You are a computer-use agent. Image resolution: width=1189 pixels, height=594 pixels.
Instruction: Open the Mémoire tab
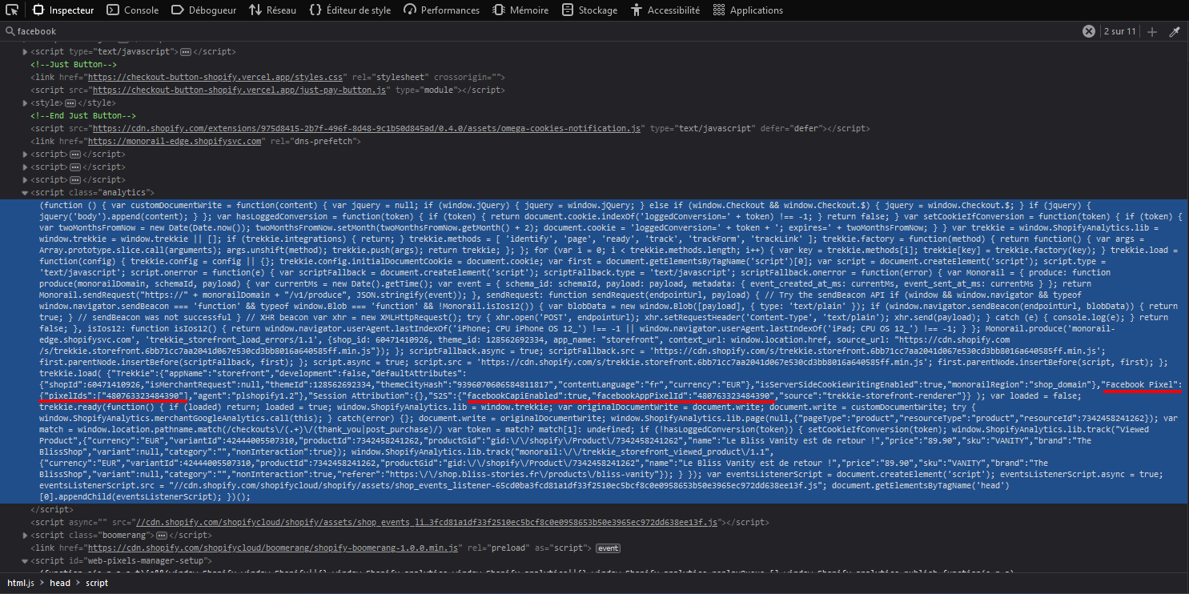[521, 10]
